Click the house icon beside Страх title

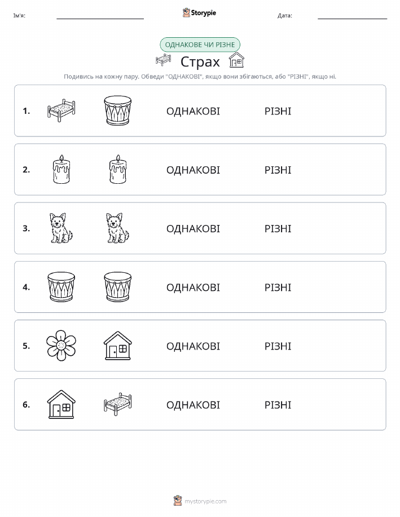(236, 60)
